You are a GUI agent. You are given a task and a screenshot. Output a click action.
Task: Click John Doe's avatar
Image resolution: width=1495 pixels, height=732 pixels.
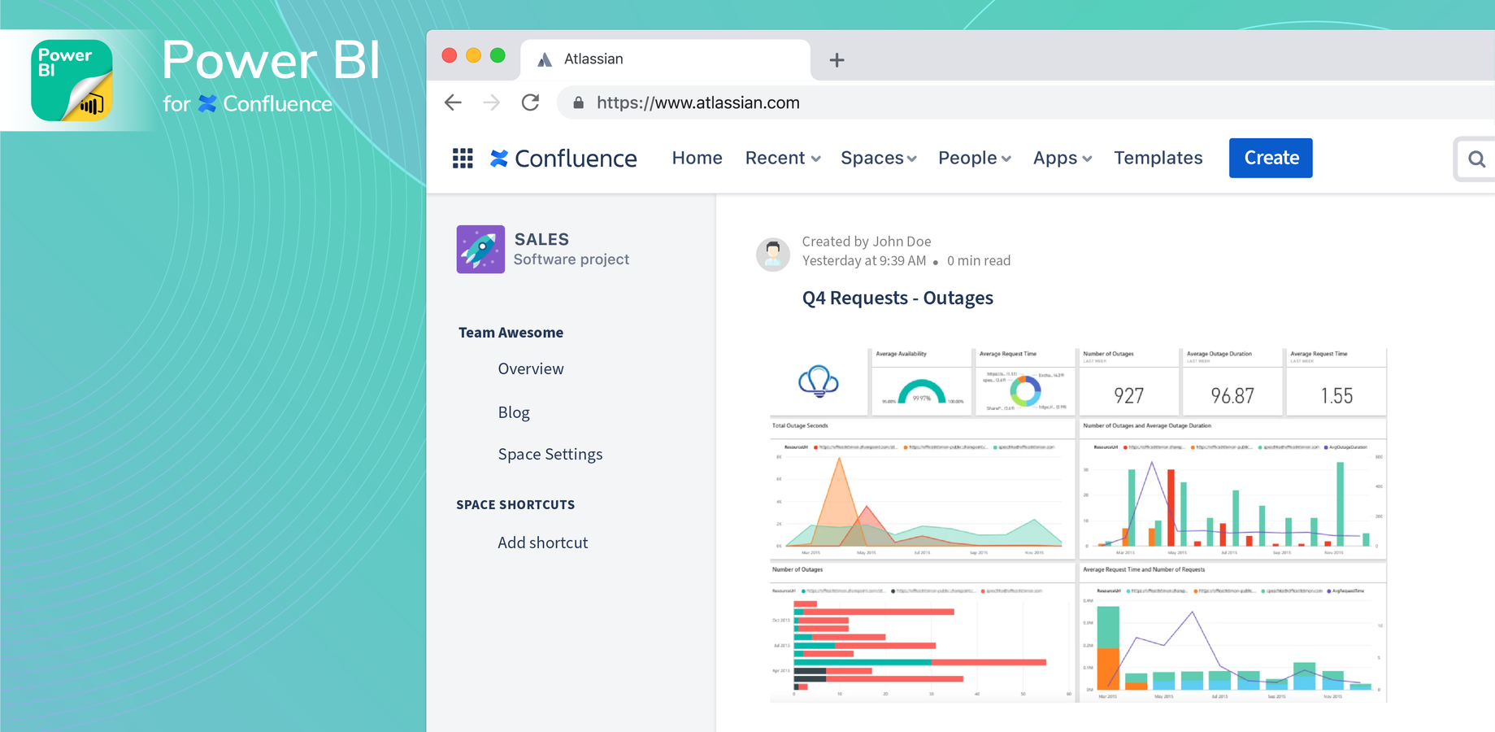[773, 254]
